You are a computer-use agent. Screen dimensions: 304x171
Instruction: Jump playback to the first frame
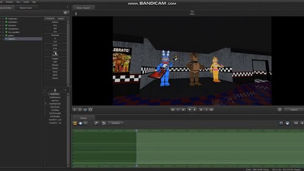click(172, 110)
